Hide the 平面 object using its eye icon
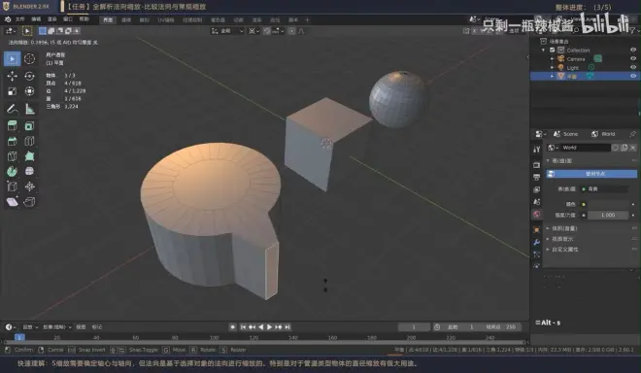This screenshot has width=641, height=373. click(633, 76)
